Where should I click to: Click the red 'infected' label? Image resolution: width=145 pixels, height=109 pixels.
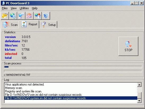(x=11, y=54)
